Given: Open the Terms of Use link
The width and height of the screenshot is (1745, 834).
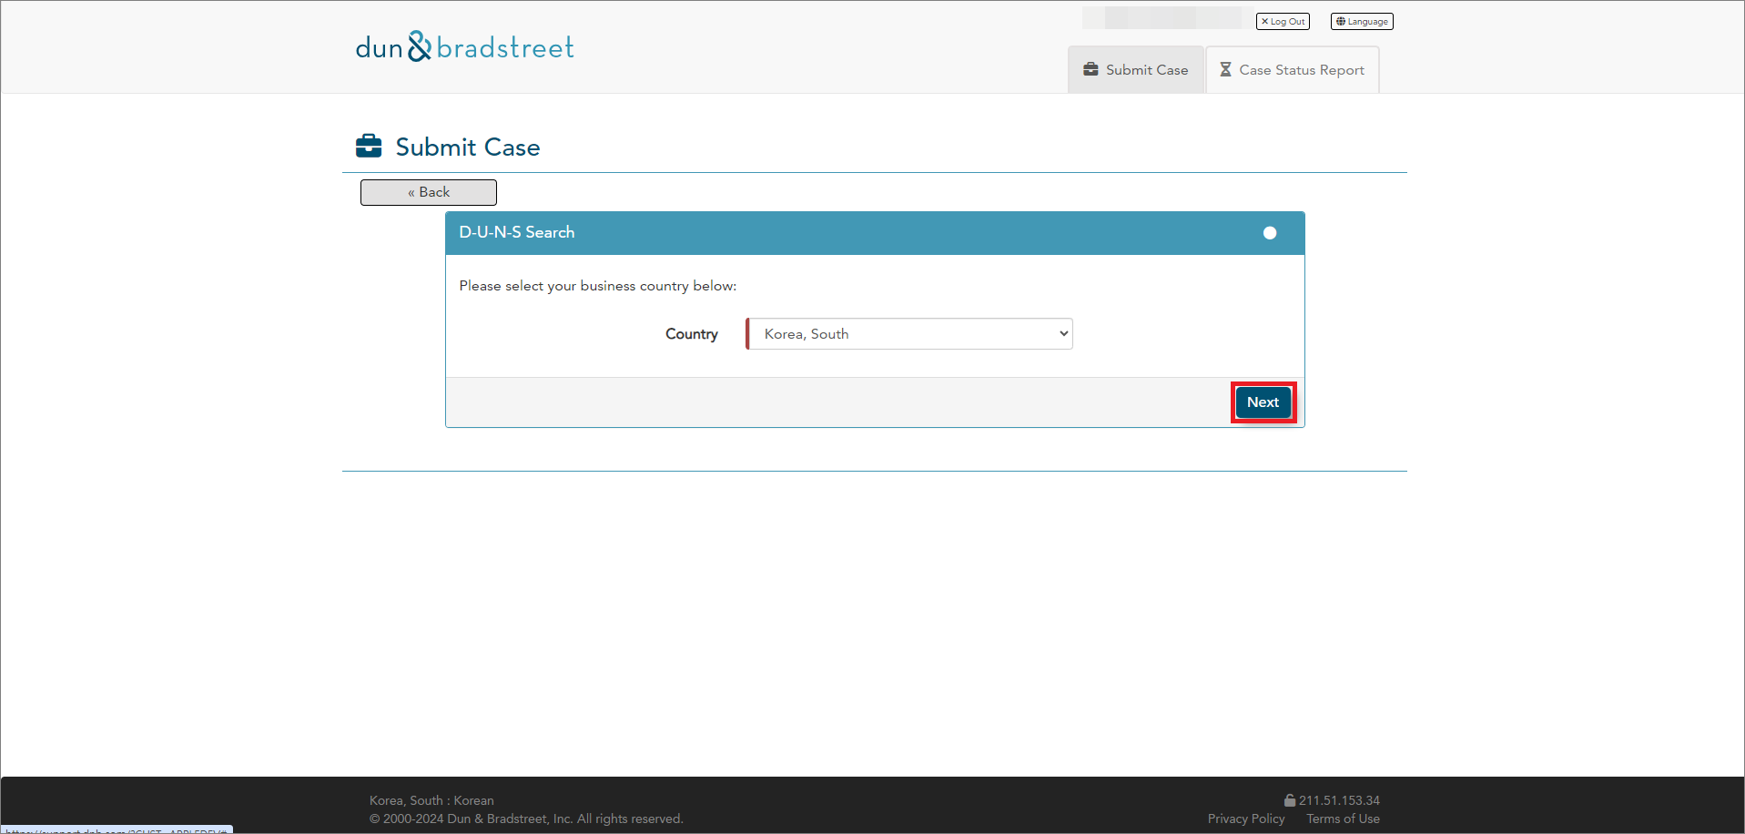Looking at the screenshot, I should 1343,819.
